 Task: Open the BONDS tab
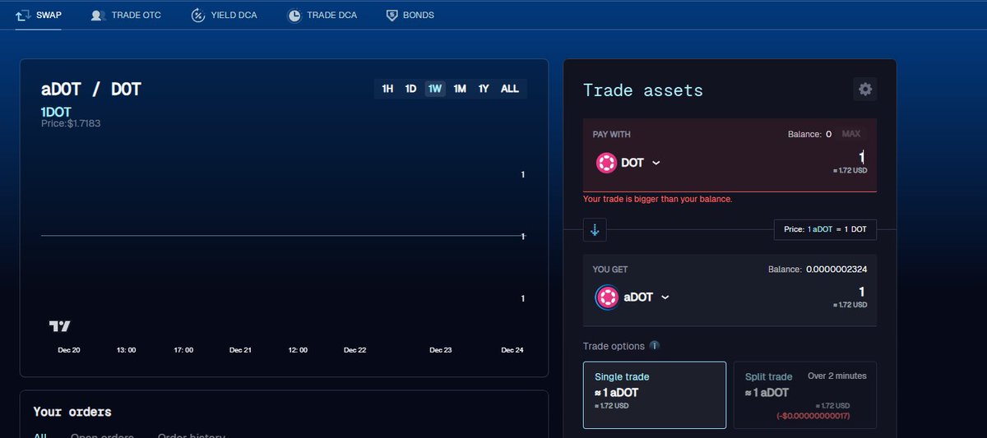point(410,16)
